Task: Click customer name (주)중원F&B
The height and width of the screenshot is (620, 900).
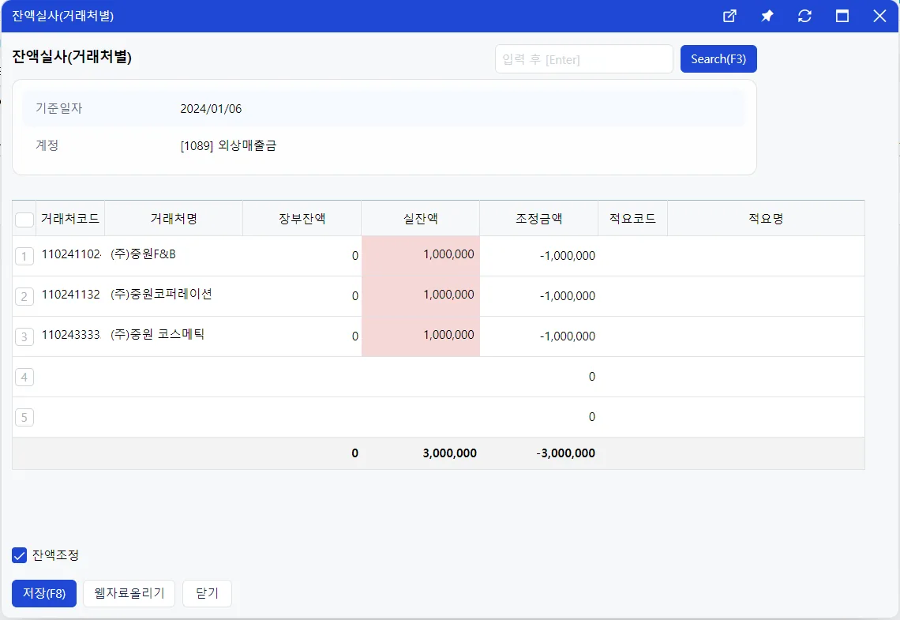Action: pos(143,254)
